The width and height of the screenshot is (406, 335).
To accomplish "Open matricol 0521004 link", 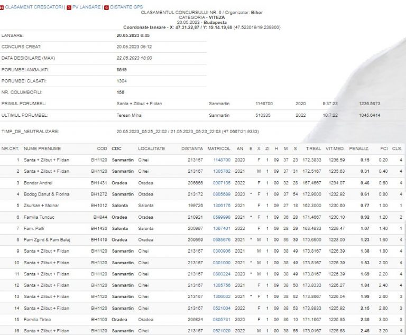I will tap(222, 309).
